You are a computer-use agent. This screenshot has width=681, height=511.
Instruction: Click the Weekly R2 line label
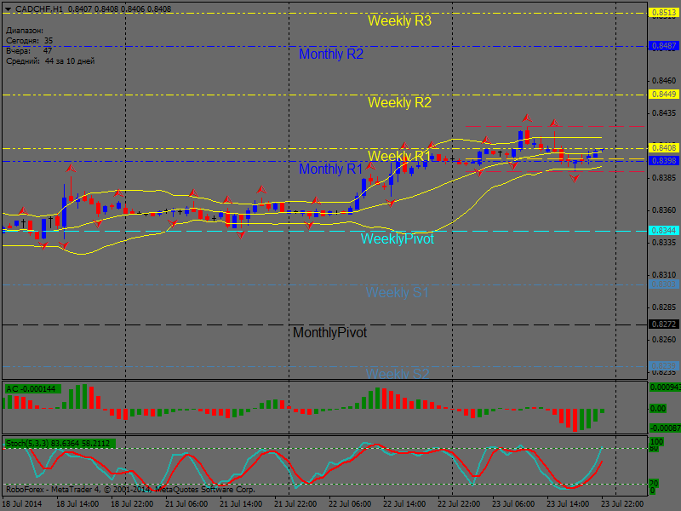click(x=399, y=102)
